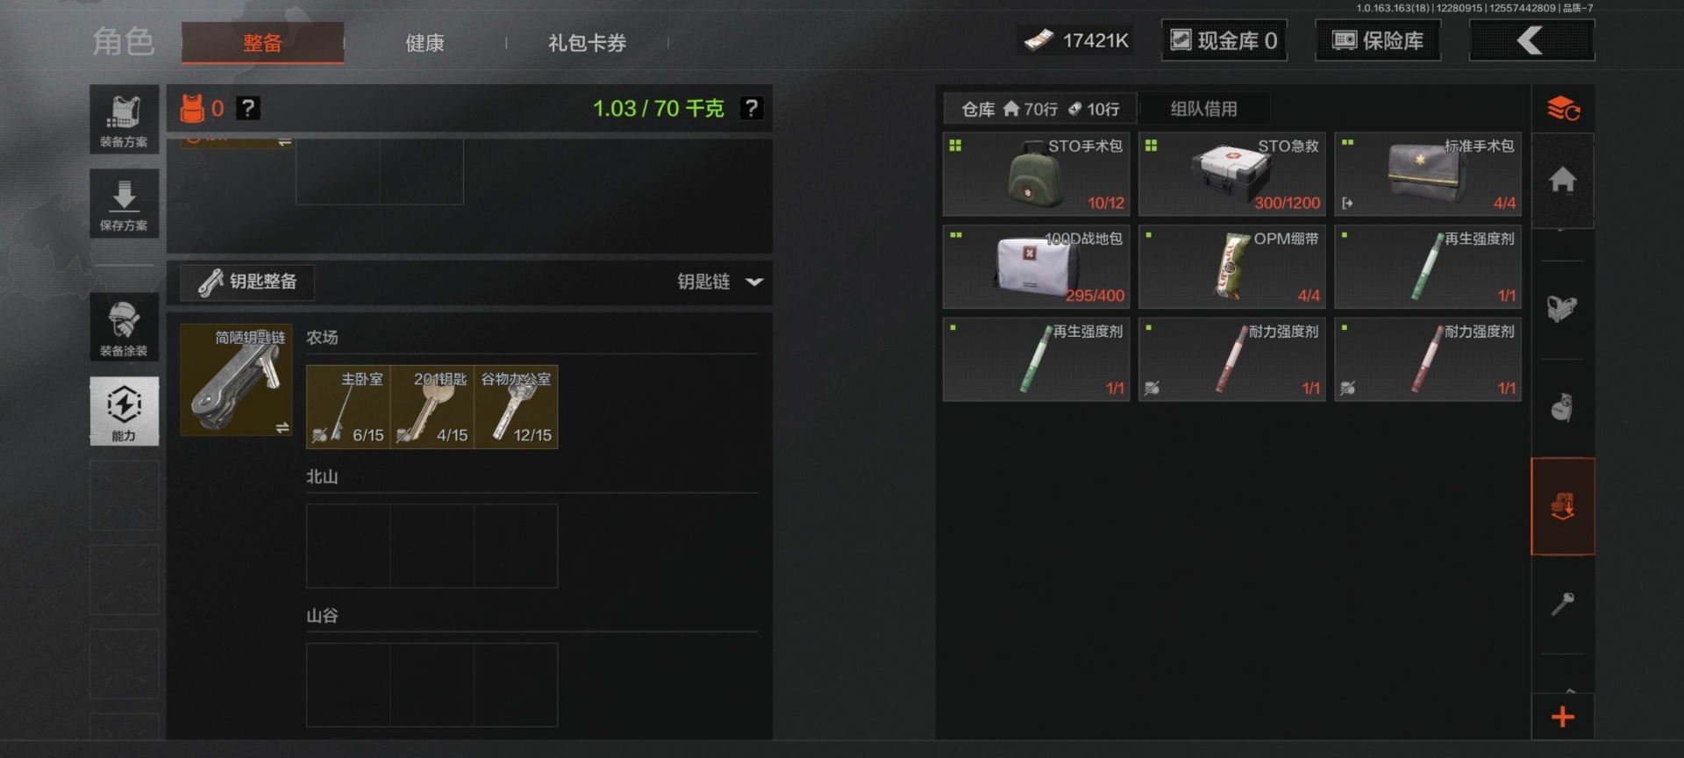Open the 礼包卡券 tab
Viewport: 1684px width, 758px height.
(587, 42)
